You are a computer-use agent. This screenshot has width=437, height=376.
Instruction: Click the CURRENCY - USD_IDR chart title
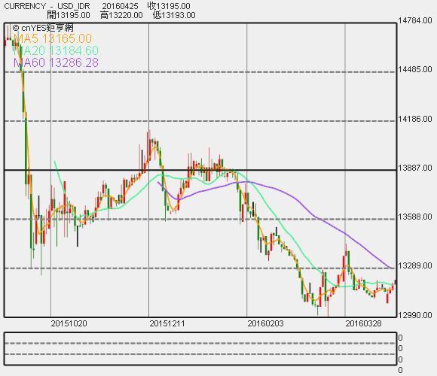point(47,6)
